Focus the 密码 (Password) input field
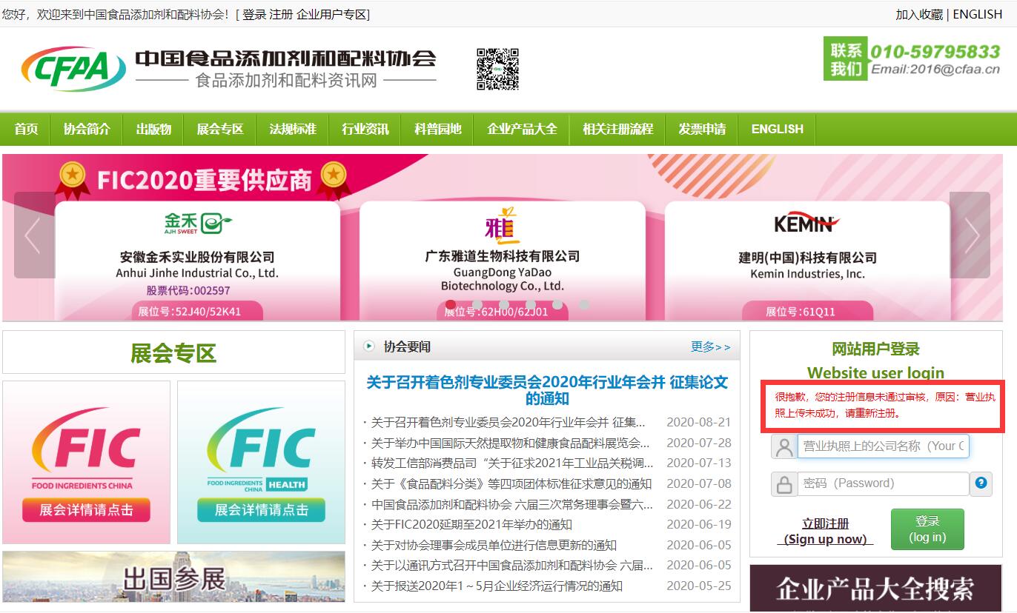 coord(884,483)
